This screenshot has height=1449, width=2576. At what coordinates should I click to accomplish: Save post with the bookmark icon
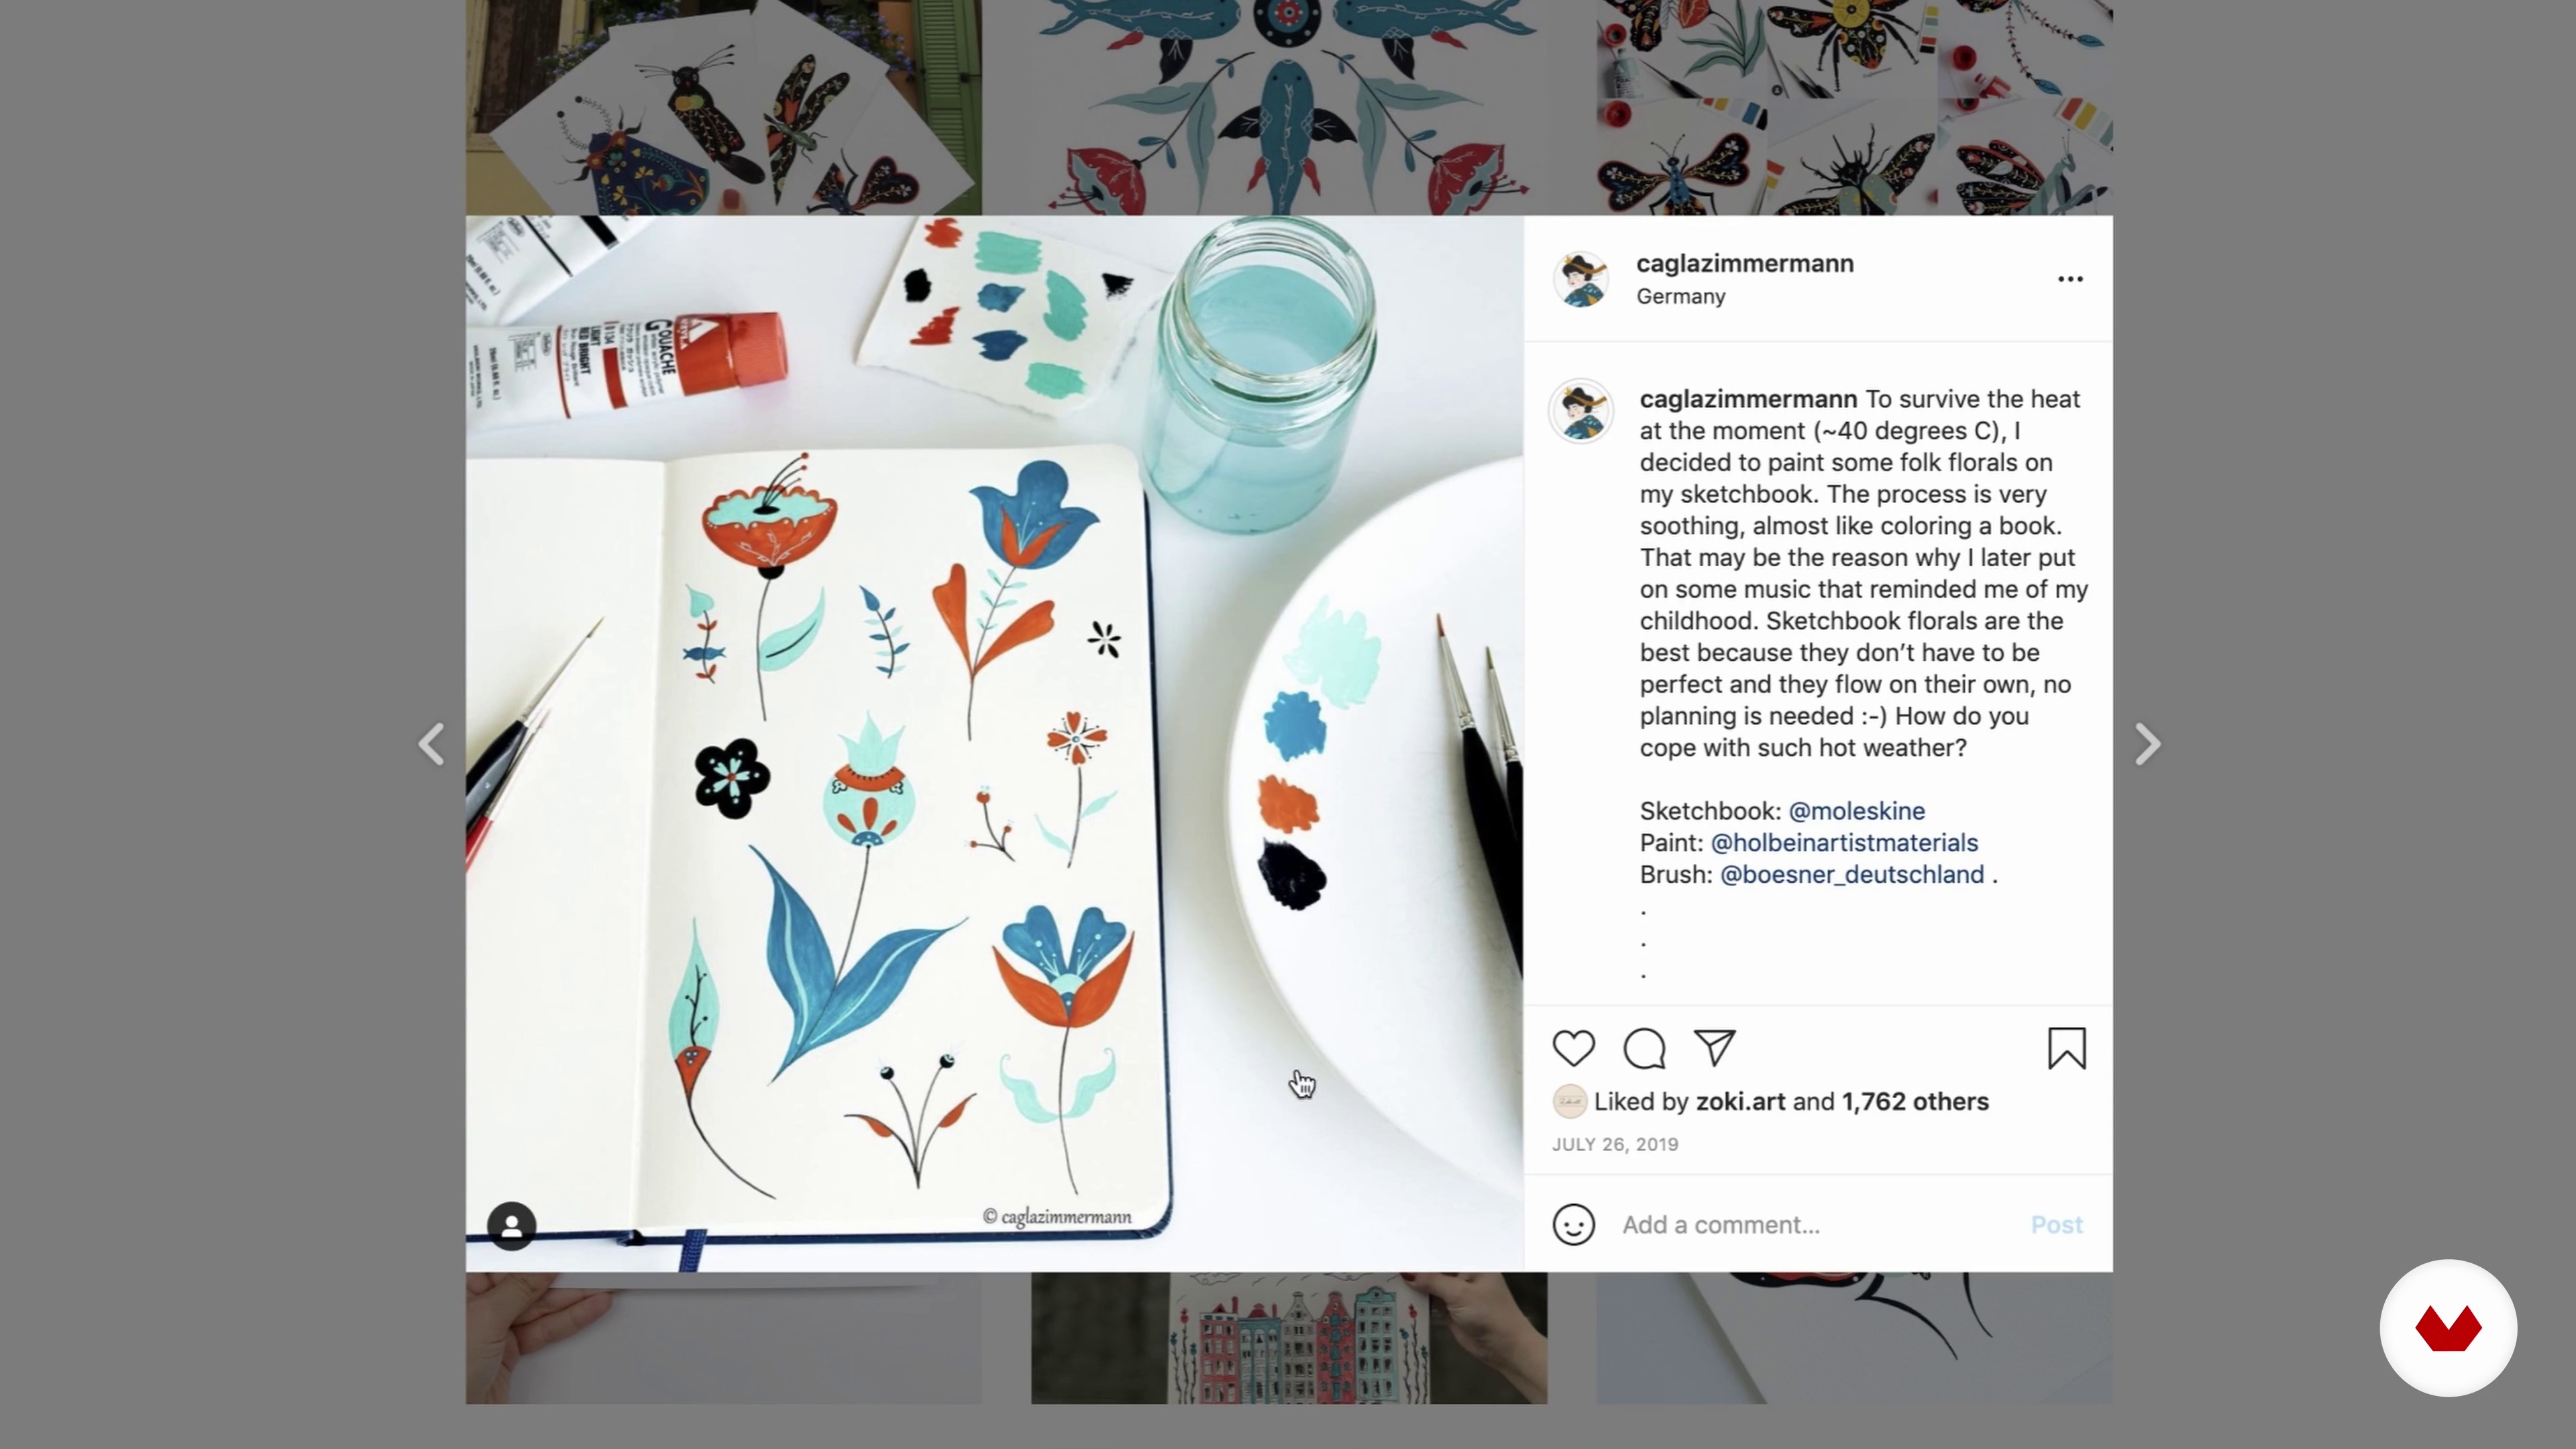pos(2066,1048)
